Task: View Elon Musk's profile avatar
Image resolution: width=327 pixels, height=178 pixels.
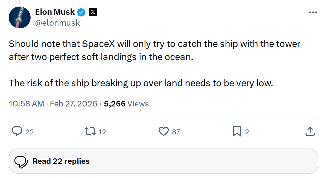Action: coord(19,17)
